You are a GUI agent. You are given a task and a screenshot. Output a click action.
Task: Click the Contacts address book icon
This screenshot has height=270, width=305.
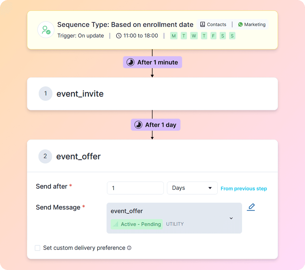203,24
